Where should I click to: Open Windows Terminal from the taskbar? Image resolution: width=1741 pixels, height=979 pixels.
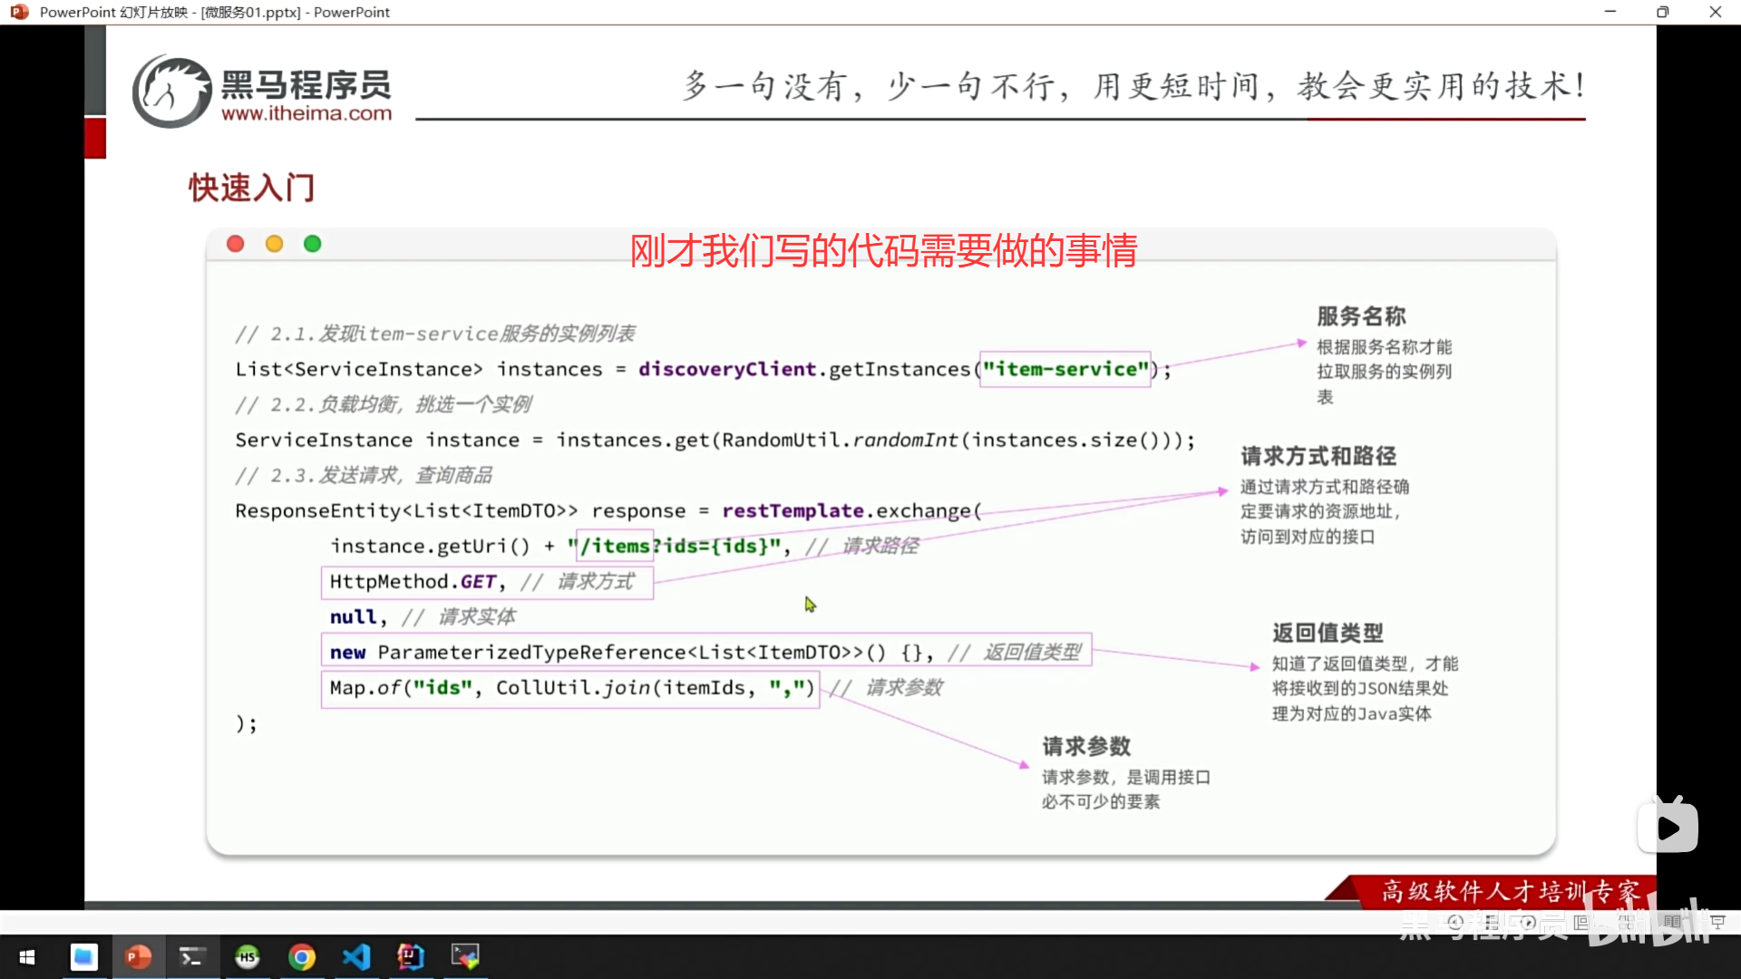tap(192, 956)
